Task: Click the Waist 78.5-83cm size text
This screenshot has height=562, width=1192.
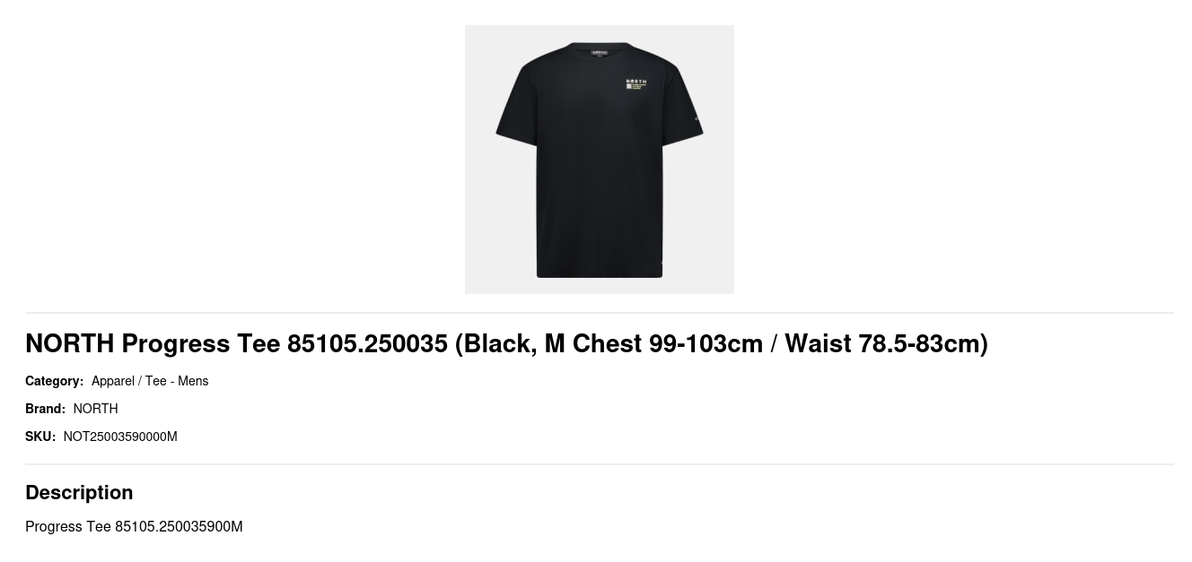Action: tap(882, 343)
